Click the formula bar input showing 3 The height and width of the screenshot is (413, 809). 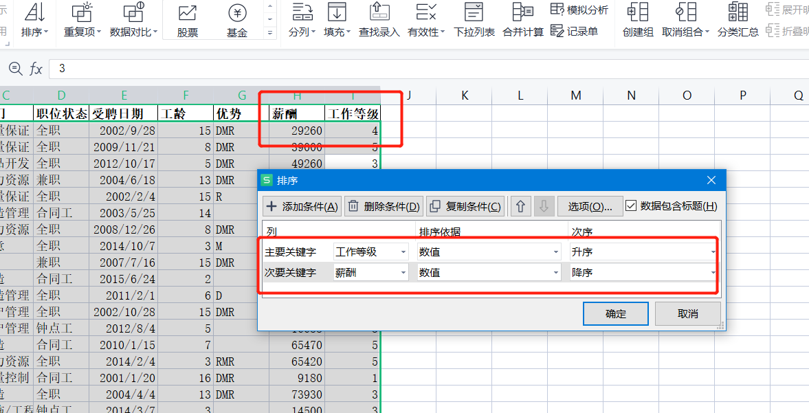(428, 68)
